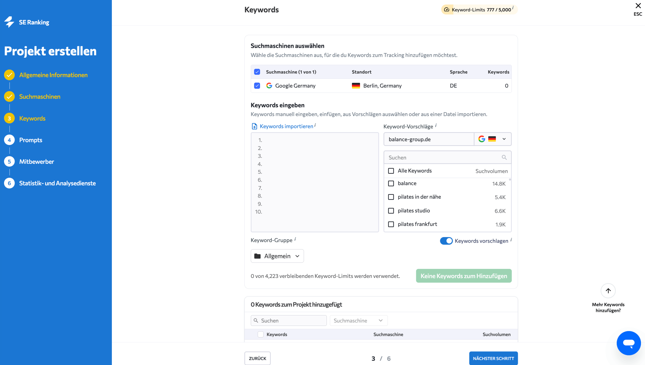Open the Google Germany flag dropdown
The width and height of the screenshot is (645, 365).
[x=493, y=139]
